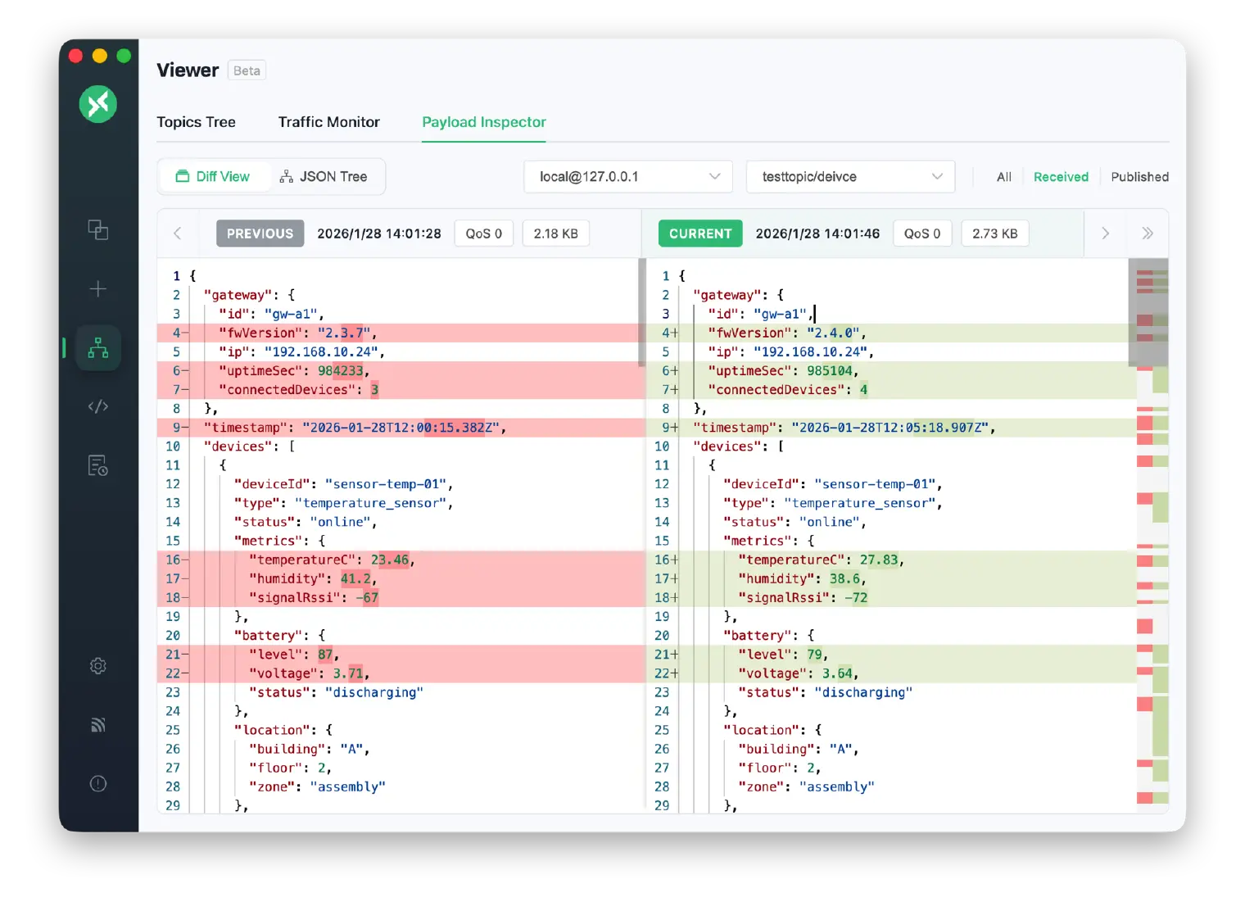Jump to latest message double arrow
The height and width of the screenshot is (911, 1245).
pyautogui.click(x=1148, y=233)
